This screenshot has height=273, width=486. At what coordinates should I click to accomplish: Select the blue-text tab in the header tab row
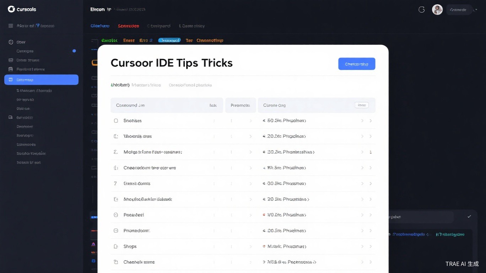(100, 26)
